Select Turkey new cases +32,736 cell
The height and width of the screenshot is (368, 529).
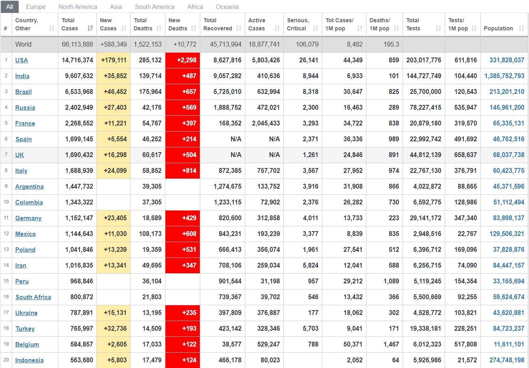tap(114, 328)
